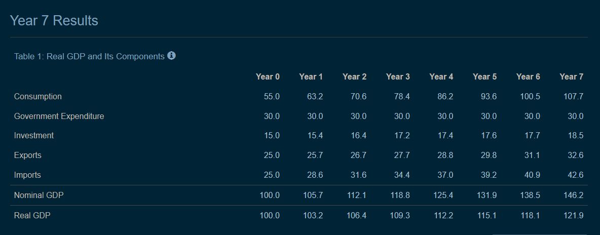
Task: Click Imports Year 1 value 28.6
Action: pyautogui.click(x=315, y=175)
